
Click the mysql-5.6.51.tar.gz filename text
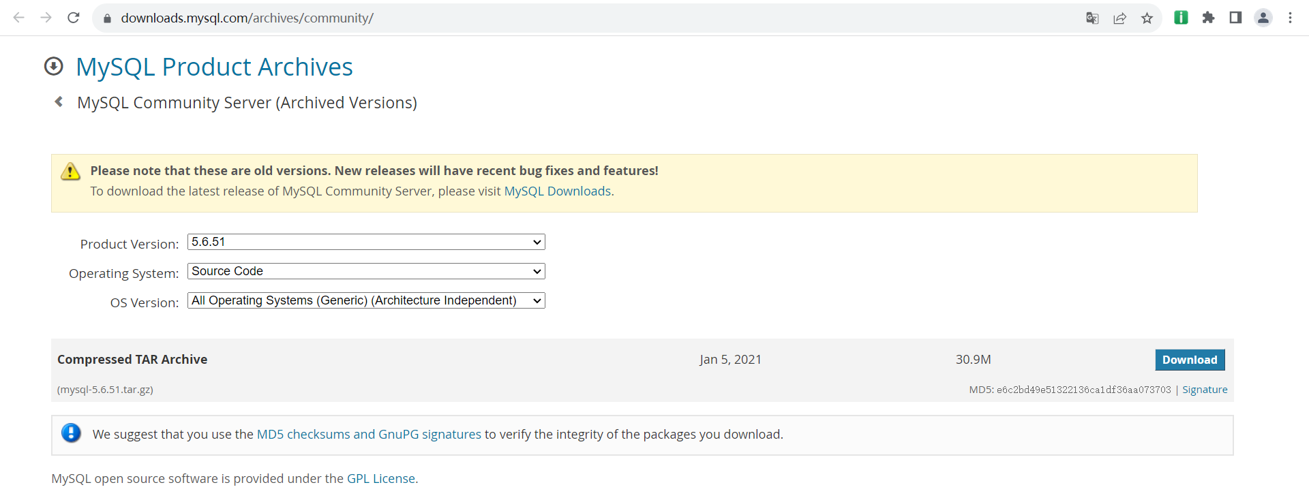(x=105, y=390)
